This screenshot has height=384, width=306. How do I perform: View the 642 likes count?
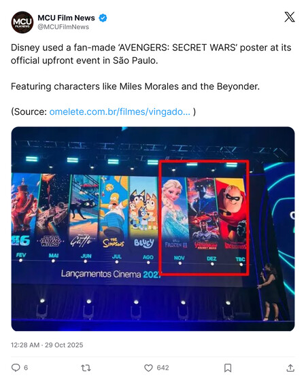click(163, 368)
